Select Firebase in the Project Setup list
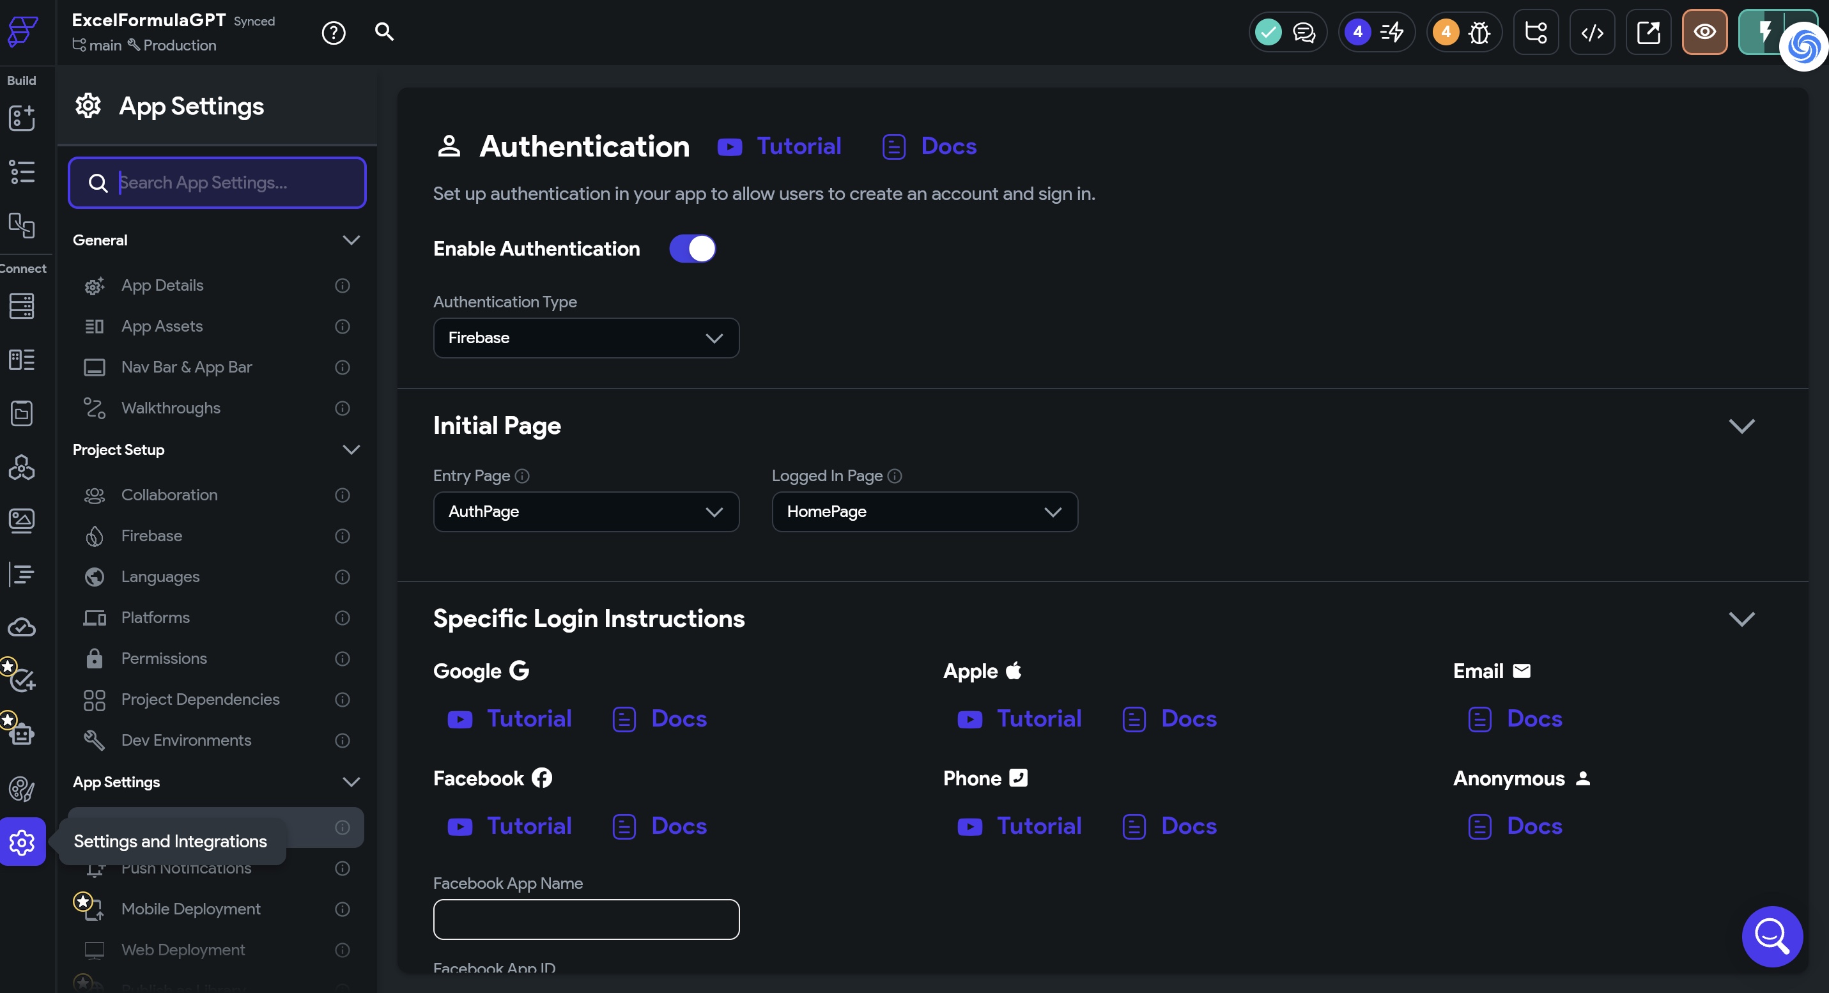Screen dimensions: 1829x993 tap(217, 536)
